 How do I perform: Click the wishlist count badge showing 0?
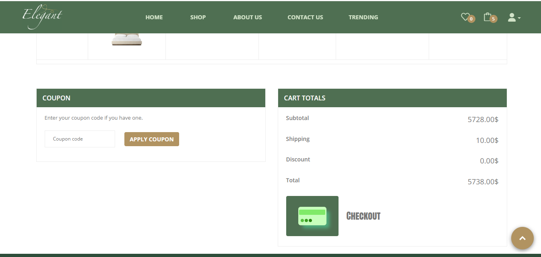[x=471, y=19]
